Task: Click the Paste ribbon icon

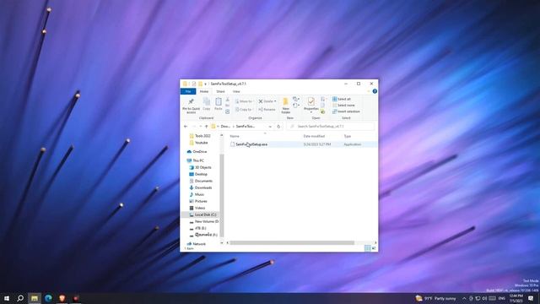Action: click(219, 104)
